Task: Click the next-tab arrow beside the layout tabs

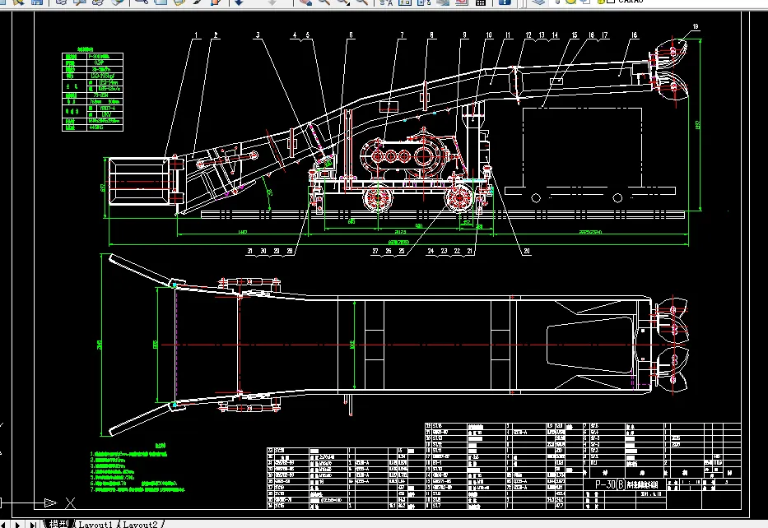Action: tap(17, 525)
